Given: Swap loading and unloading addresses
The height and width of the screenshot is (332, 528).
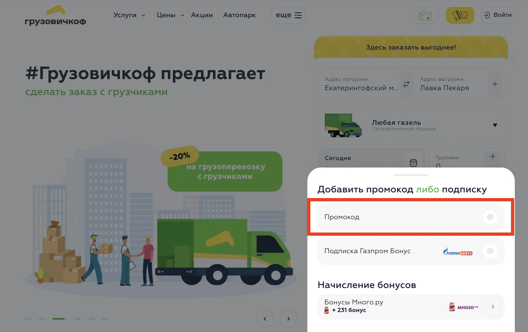Looking at the screenshot, I should pyautogui.click(x=406, y=84).
